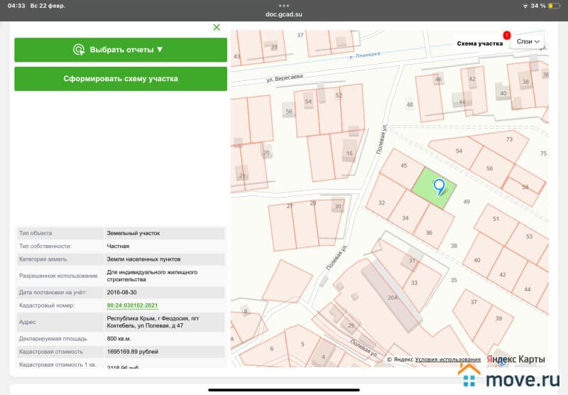The width and height of the screenshot is (568, 395).
Task: Click parcel number 45 on map
Action: point(403,166)
